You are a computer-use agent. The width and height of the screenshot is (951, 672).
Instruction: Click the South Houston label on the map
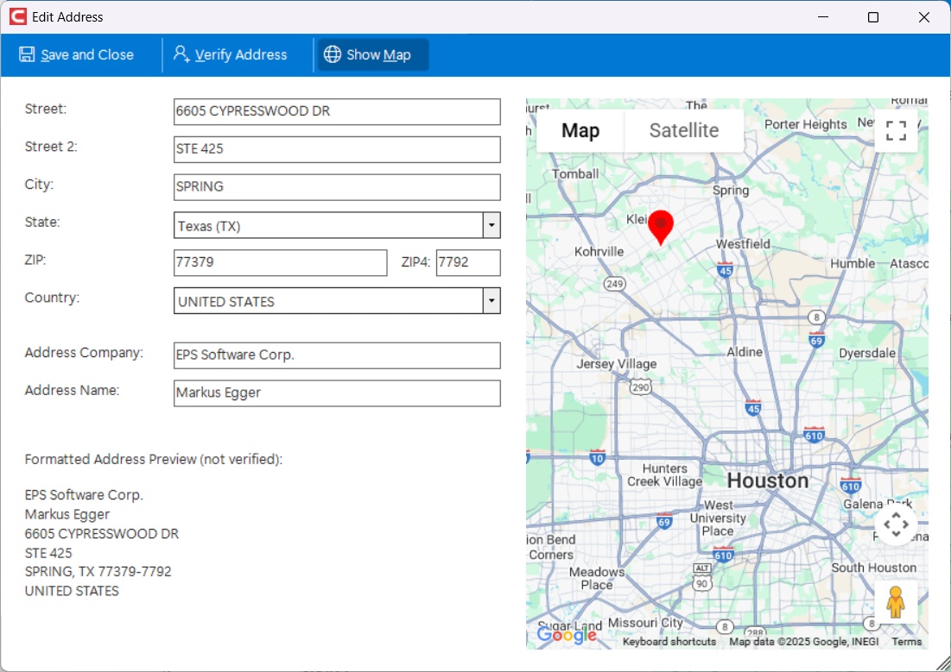coord(873,568)
